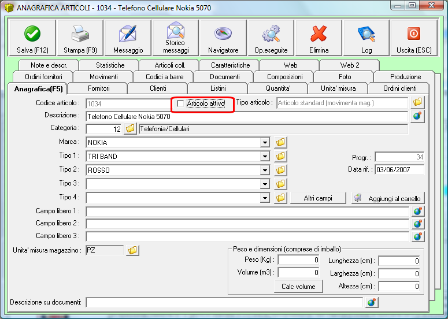Click folder icon next to Tipo 3

[280, 184]
